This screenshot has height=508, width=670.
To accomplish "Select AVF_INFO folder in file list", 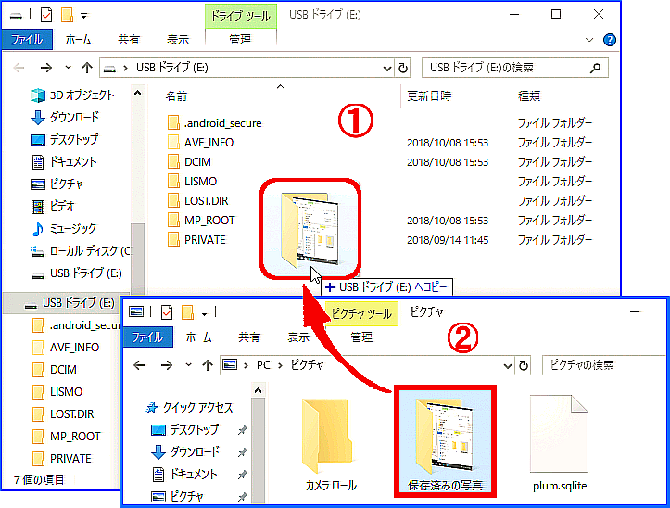I will click(201, 143).
